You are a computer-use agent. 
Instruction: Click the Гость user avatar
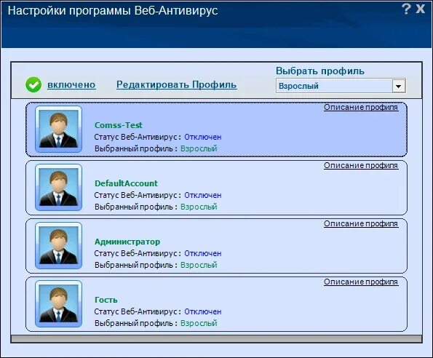pos(58,303)
